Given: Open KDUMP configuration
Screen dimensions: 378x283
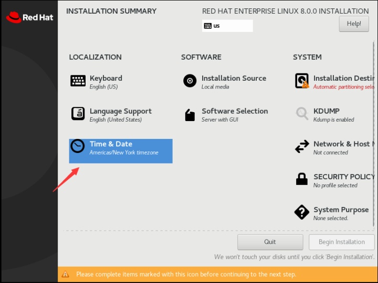Looking at the screenshot, I should [327, 111].
